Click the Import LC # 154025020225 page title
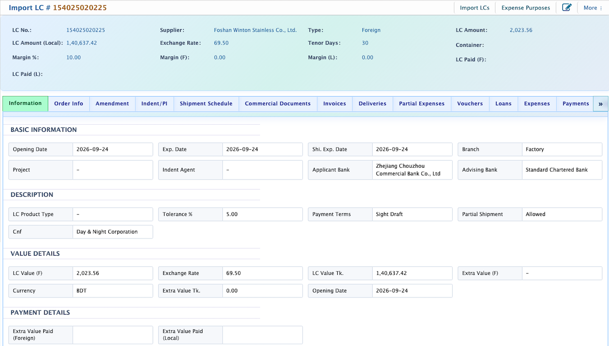The width and height of the screenshot is (609, 346). point(58,8)
